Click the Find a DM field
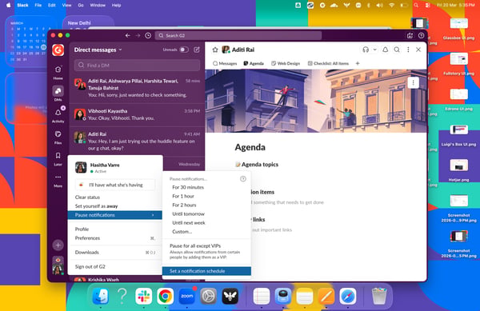Screen dimensions: 480x311 click(137, 65)
